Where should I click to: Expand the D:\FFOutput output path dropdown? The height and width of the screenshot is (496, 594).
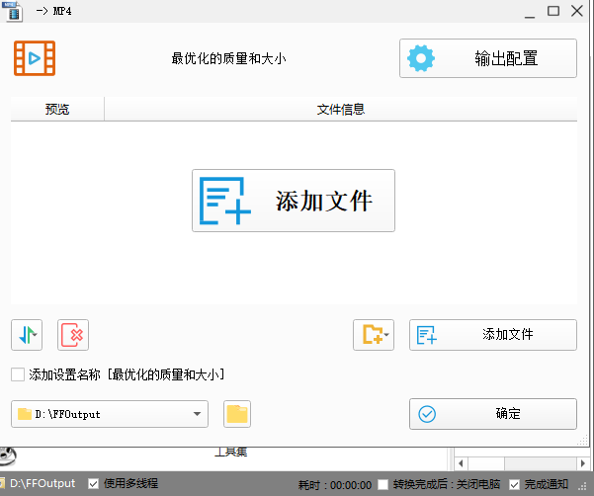point(110,414)
